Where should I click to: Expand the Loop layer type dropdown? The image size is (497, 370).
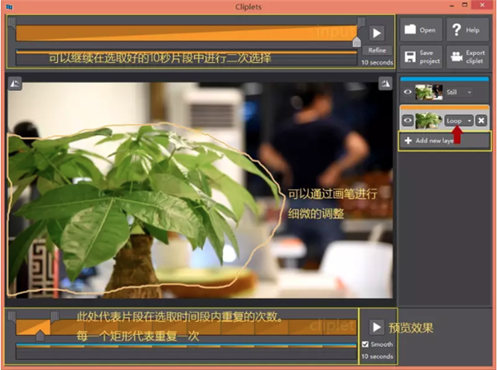click(469, 120)
